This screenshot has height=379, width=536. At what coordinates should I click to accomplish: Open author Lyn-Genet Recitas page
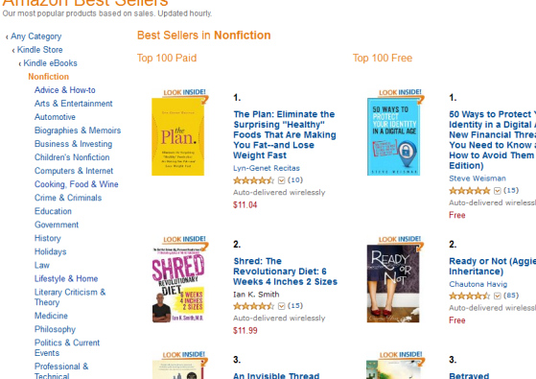pyautogui.click(x=267, y=168)
